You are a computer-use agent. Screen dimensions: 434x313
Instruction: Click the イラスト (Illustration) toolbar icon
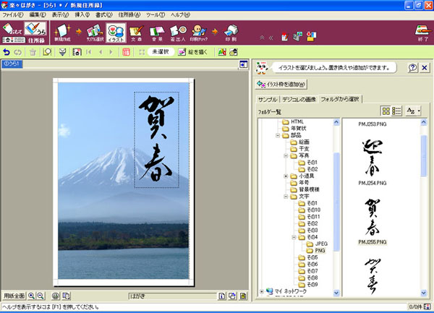pyautogui.click(x=116, y=33)
